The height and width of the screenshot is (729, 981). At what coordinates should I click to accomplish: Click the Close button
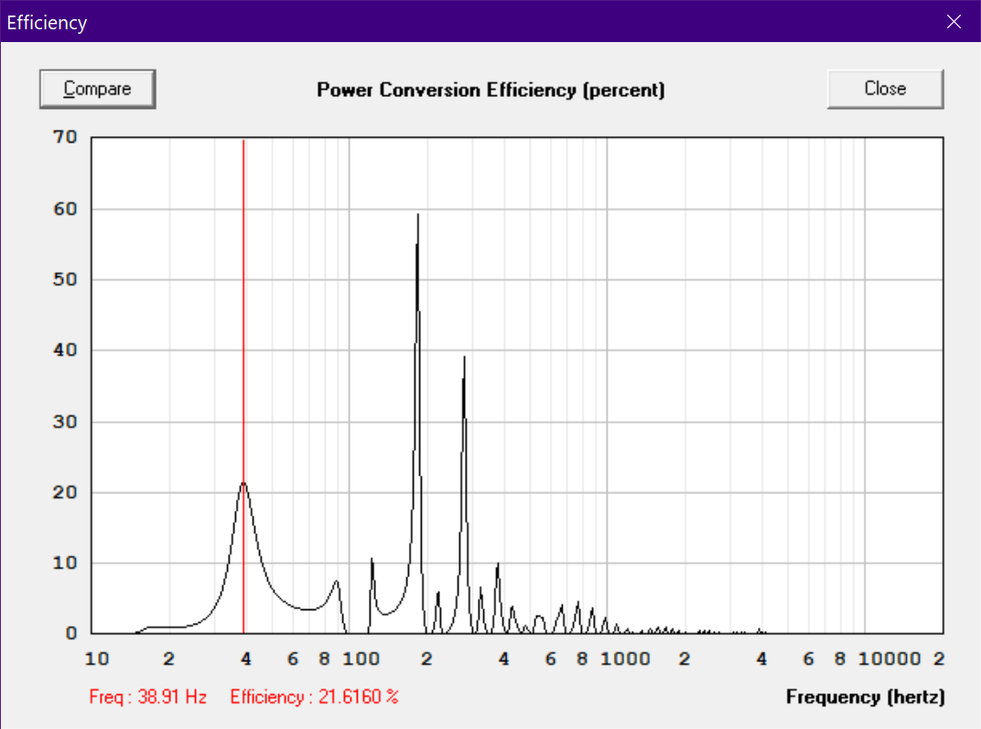pos(885,89)
